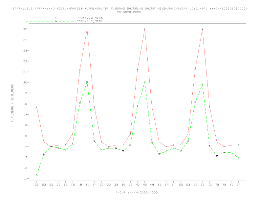Click x-axis tick label 30

pyautogui.click(x=109, y=185)
